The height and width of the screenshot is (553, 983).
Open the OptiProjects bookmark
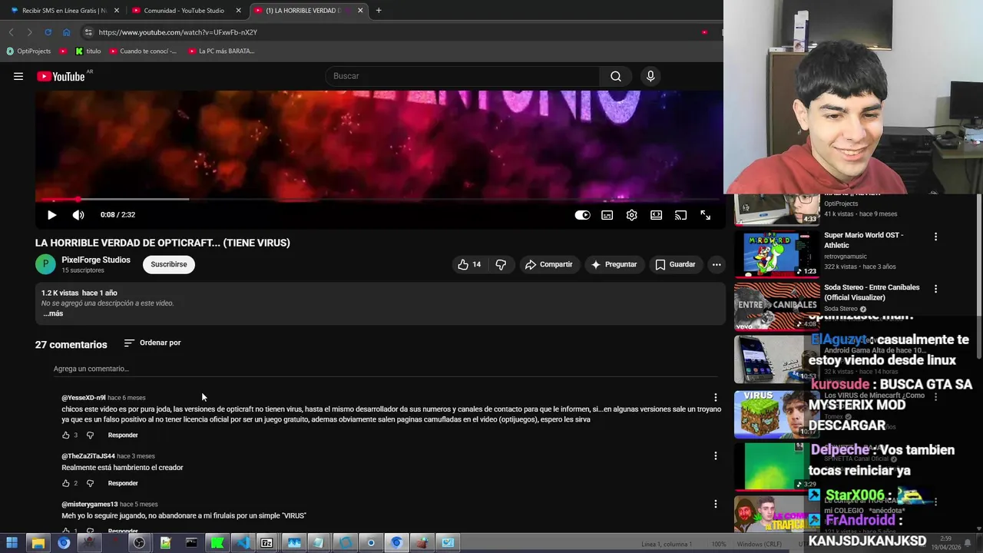(x=28, y=51)
